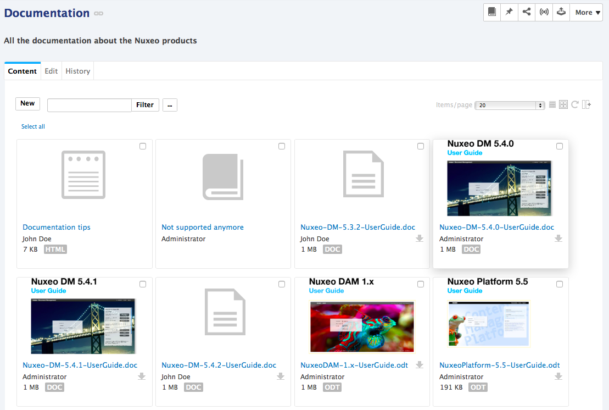
Task: Open the Nuxeo-DM-5.3.2-UserGuide.doc link
Action: pyautogui.click(x=357, y=227)
